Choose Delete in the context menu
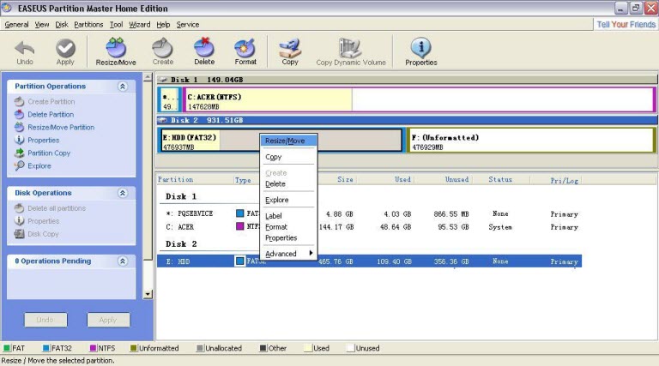The image size is (659, 366). 288,183
